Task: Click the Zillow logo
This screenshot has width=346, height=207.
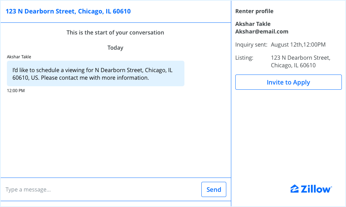Action: point(311,189)
